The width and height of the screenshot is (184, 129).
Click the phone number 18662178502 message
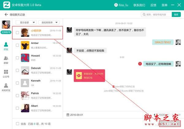click(163, 42)
